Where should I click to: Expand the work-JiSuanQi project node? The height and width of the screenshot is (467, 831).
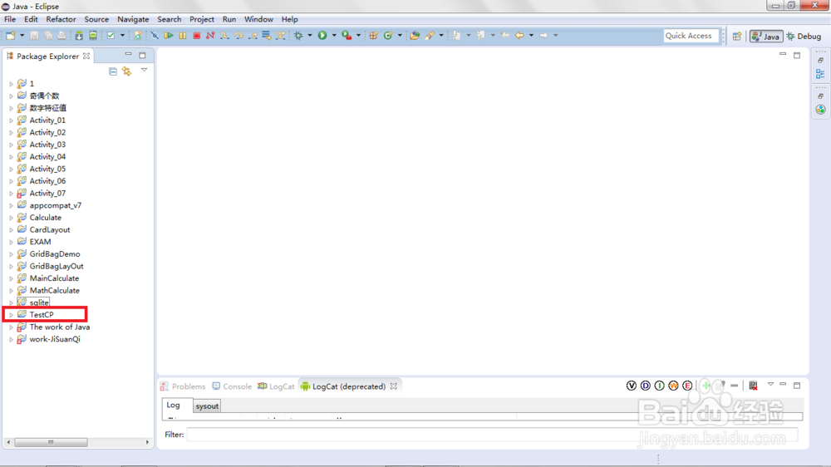11,339
